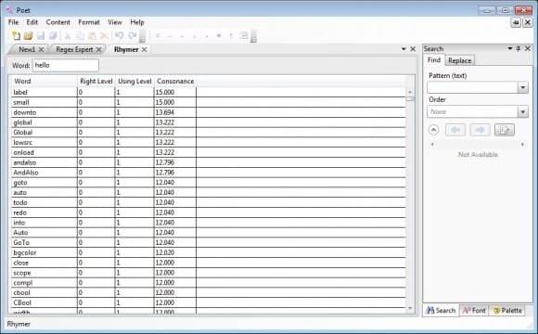The width and height of the screenshot is (538, 334).
Task: Click the restore icon below window controls
Action: [516, 22]
